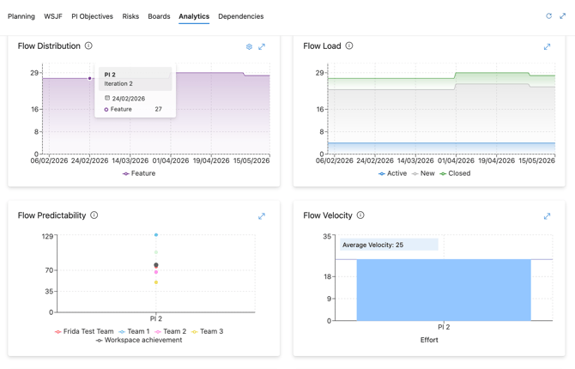Go to the Risks tab
This screenshot has width=575, height=369.
point(130,16)
